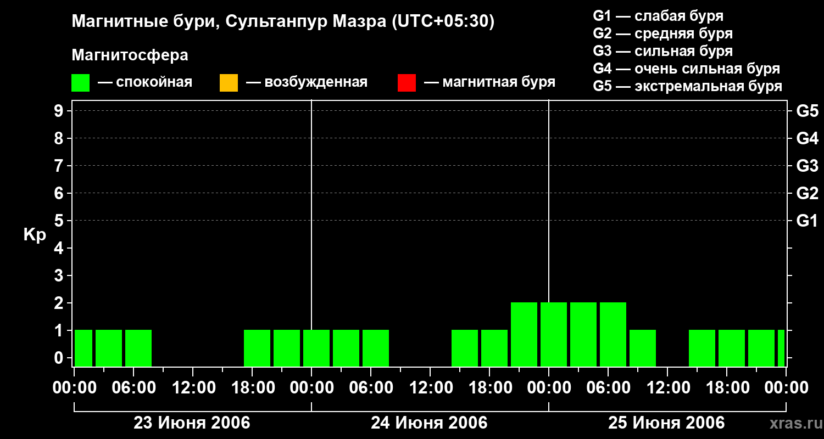Click the '23 Июня 2006' date label
Image resolution: width=824 pixels, height=439 pixels.
(x=192, y=423)
